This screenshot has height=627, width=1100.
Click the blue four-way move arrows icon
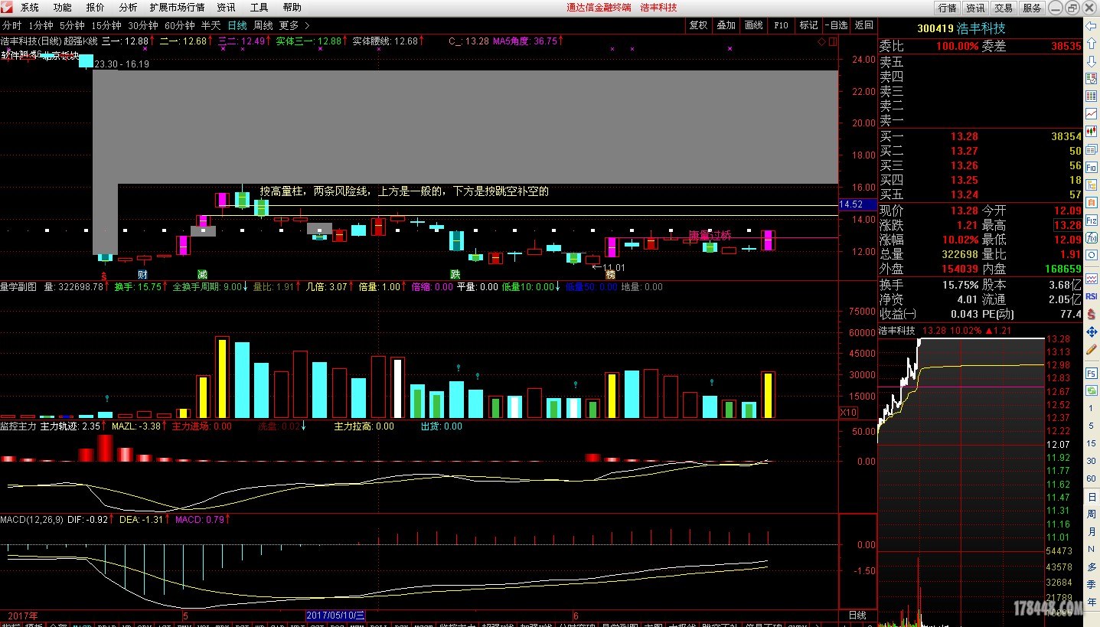point(1092,332)
